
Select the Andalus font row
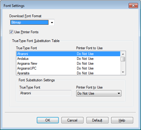pyautogui.click(x=68, y=59)
